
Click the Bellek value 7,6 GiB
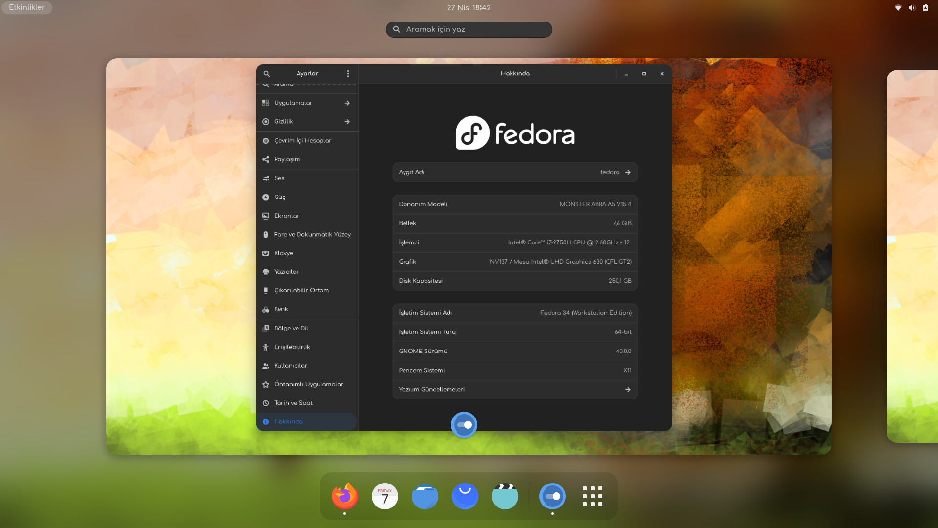(x=622, y=223)
